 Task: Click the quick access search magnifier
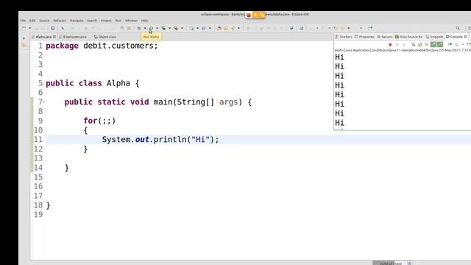tap(458, 28)
